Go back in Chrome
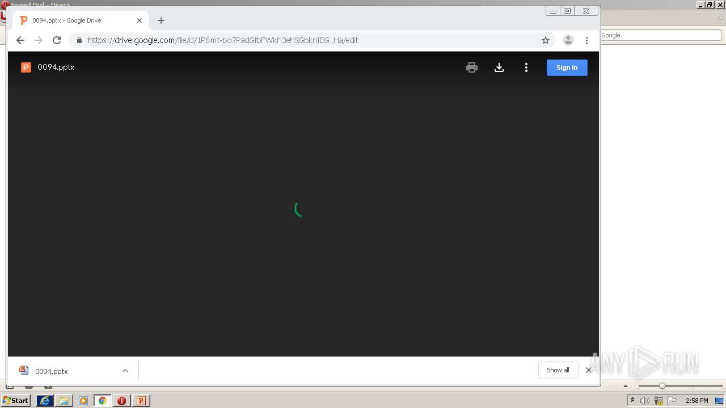 [20, 40]
